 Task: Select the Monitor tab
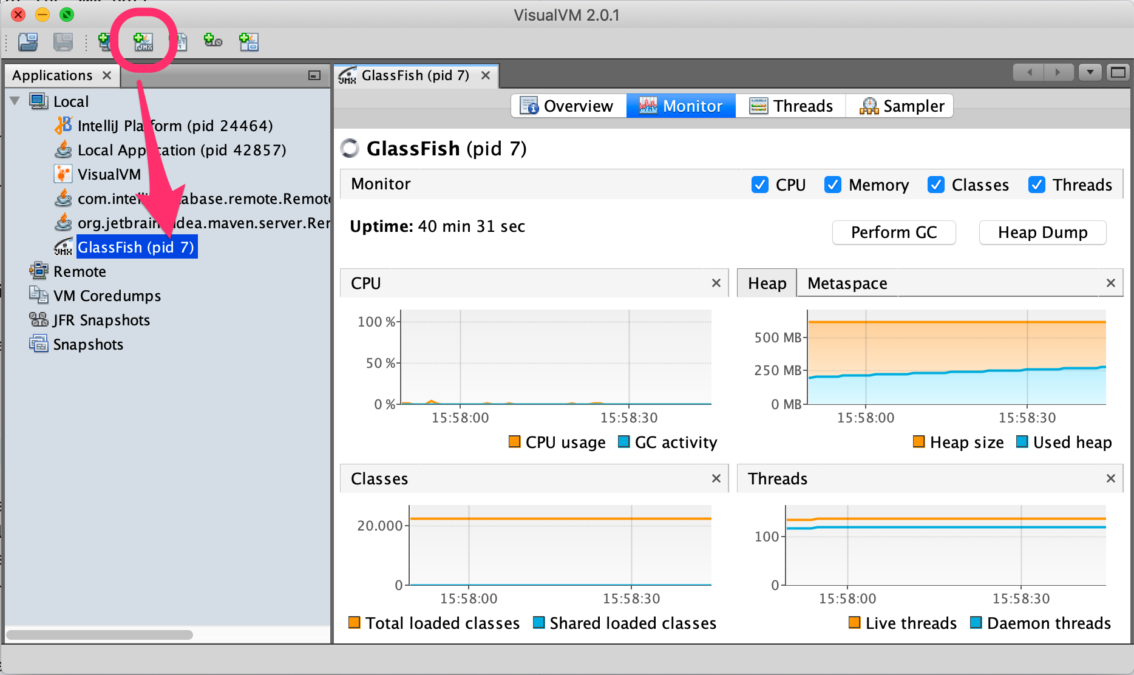681,106
